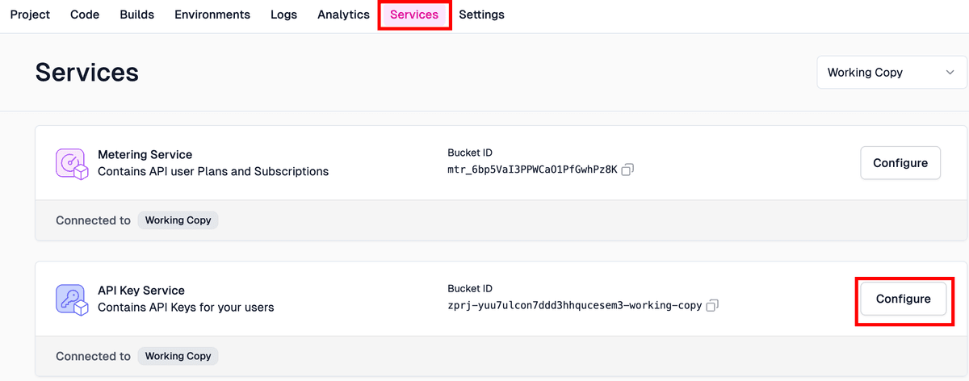This screenshot has height=381, width=969.
Task: Select the Environments tab
Action: click(x=212, y=15)
